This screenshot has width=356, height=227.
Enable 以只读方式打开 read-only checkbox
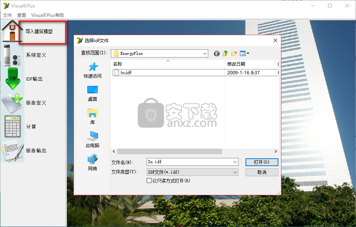point(149,181)
